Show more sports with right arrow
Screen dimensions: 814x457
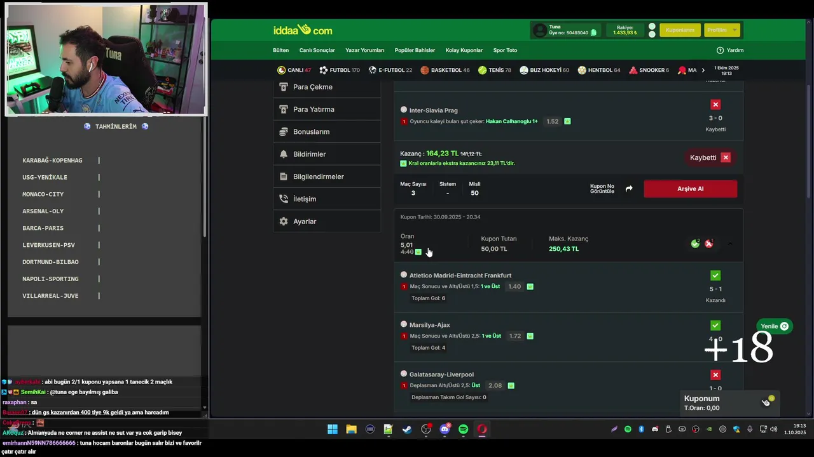(x=703, y=70)
